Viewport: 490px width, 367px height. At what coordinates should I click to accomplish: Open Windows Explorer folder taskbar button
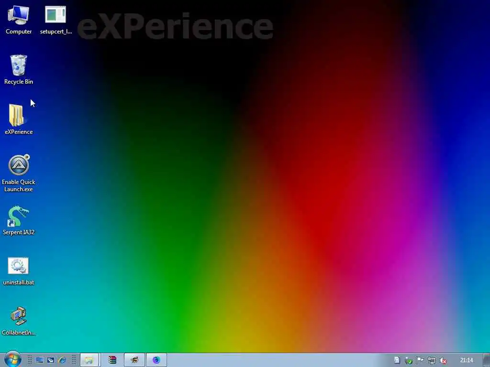(89, 360)
